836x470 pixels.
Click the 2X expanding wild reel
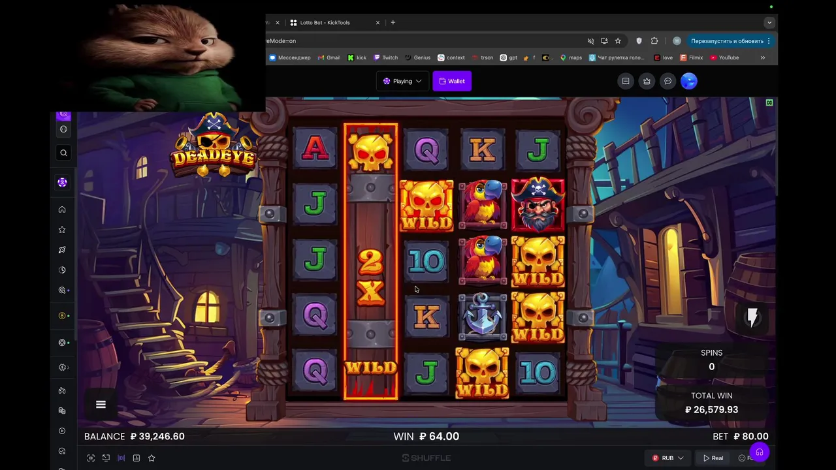pyautogui.click(x=370, y=261)
